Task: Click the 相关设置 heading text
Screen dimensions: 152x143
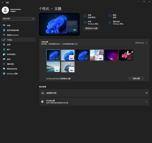Action: tap(43, 87)
